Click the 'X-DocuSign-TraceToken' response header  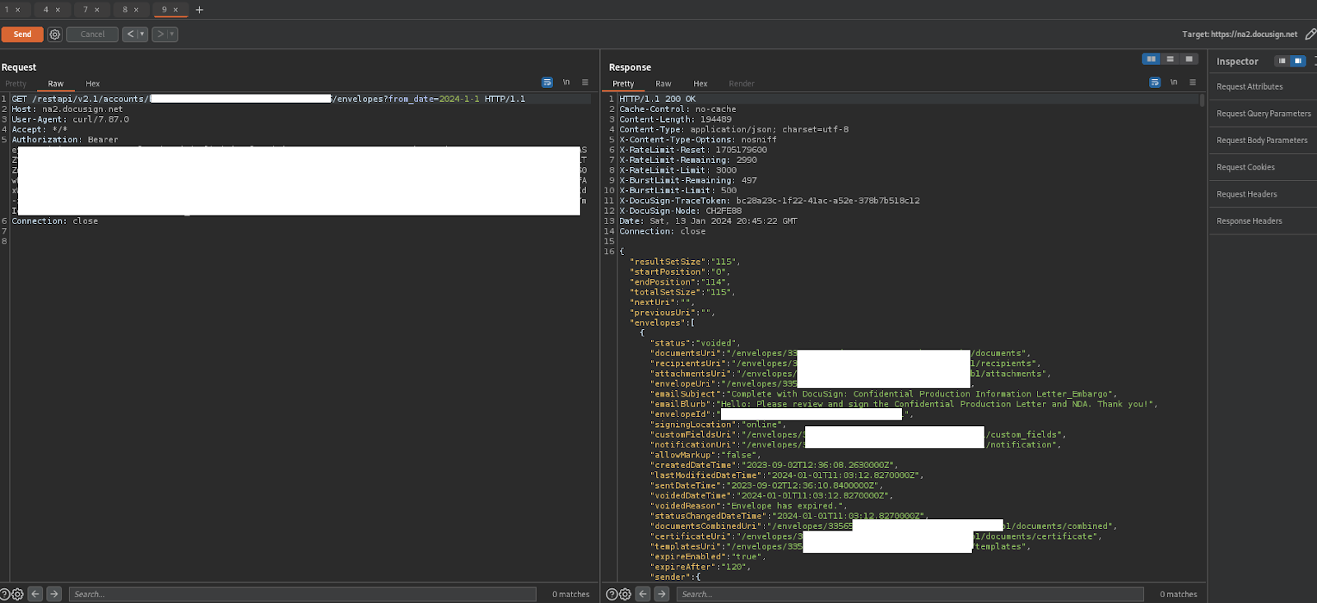point(770,201)
